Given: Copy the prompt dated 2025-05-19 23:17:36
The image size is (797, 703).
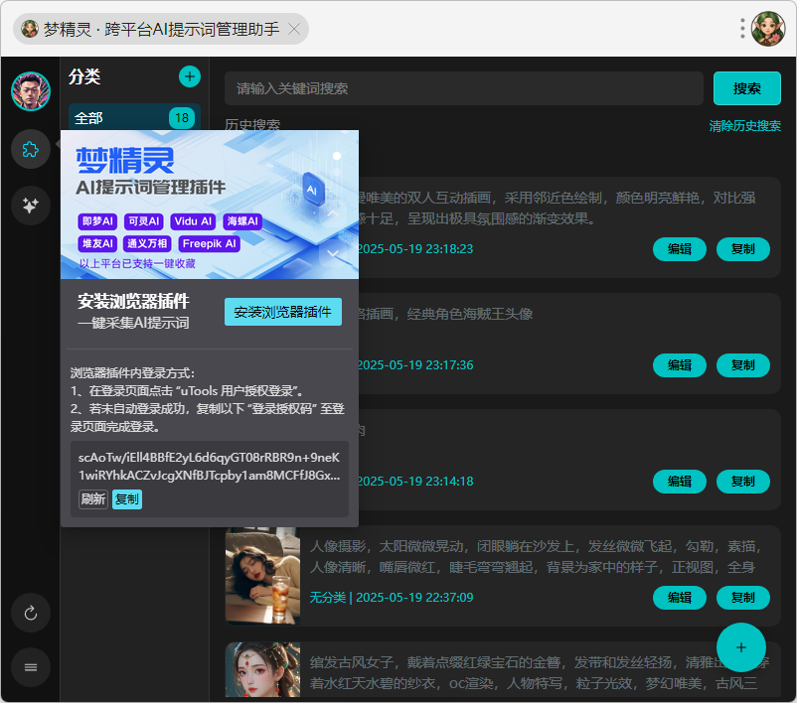Looking at the screenshot, I should pyautogui.click(x=743, y=365).
